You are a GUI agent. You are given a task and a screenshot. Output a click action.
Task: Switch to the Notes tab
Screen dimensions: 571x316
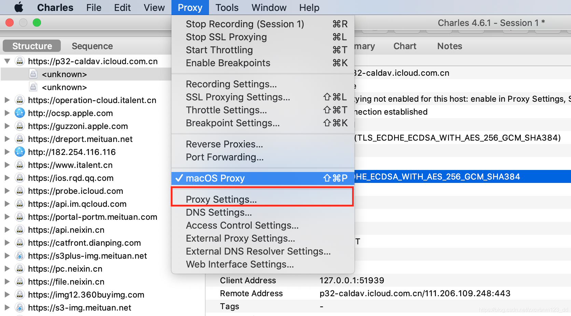(449, 46)
